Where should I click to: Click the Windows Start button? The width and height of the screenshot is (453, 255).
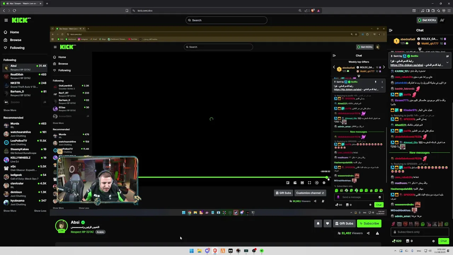click(x=191, y=251)
